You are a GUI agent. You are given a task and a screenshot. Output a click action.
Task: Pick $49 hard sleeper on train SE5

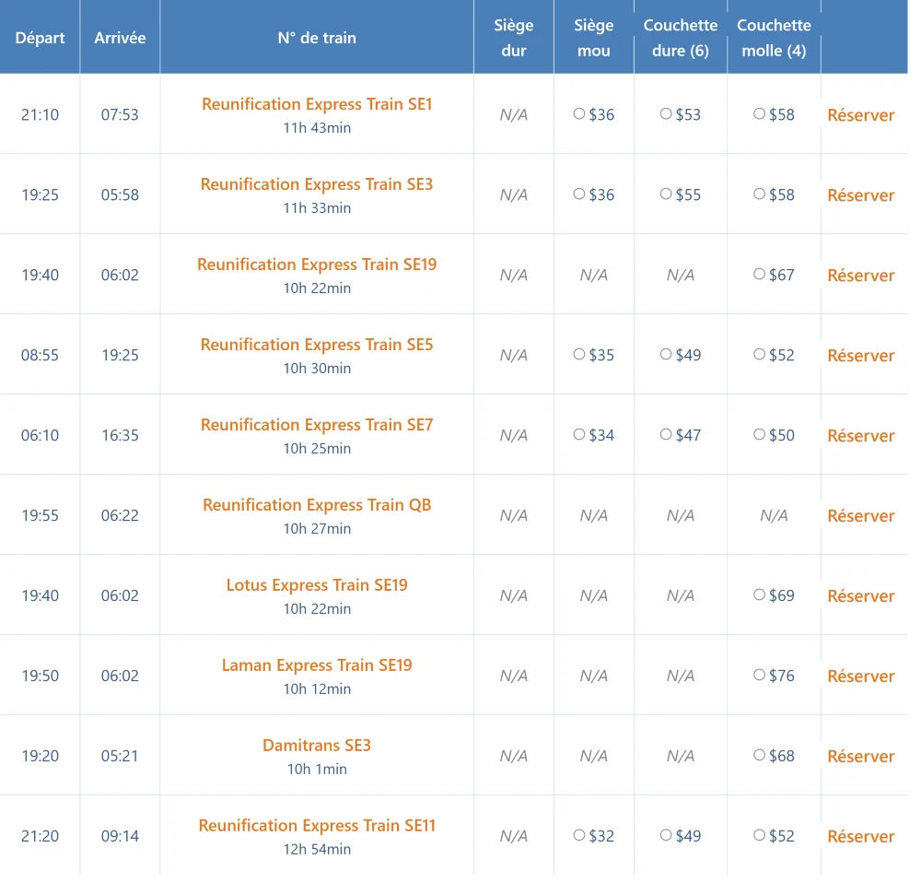[666, 354]
